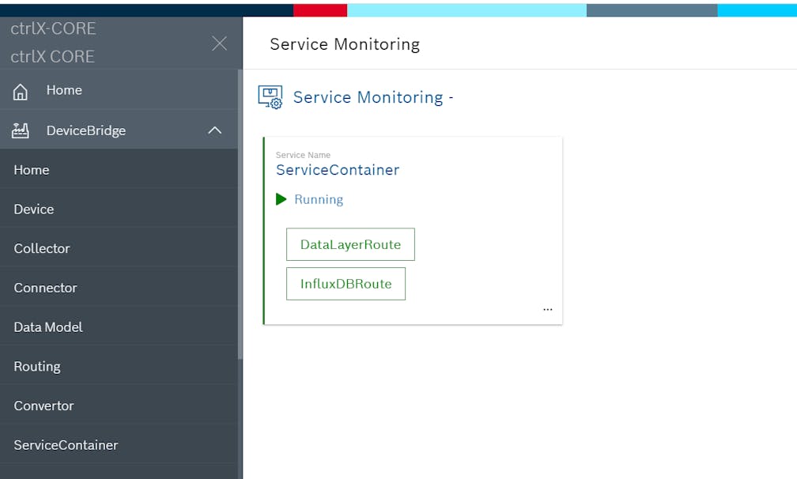Select Collector in the sidebar
This screenshot has height=479, width=797.
(x=42, y=248)
